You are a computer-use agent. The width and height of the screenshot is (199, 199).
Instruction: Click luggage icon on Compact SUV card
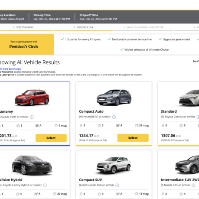point(99,194)
